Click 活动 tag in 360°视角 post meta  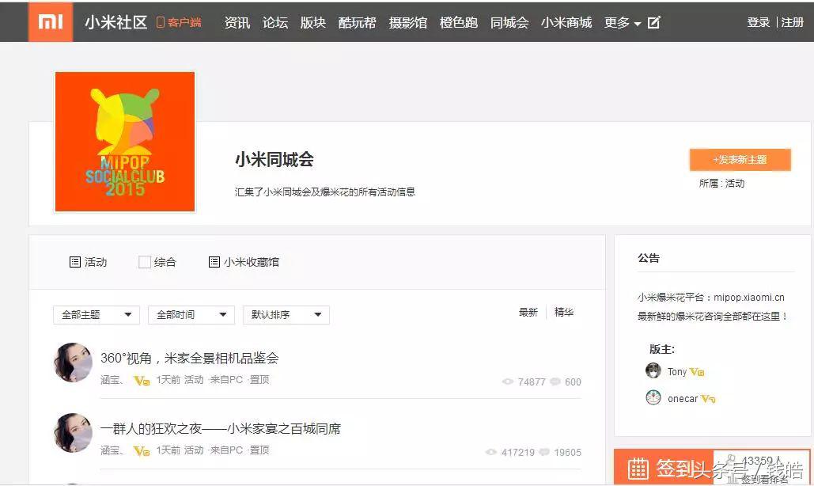point(194,380)
